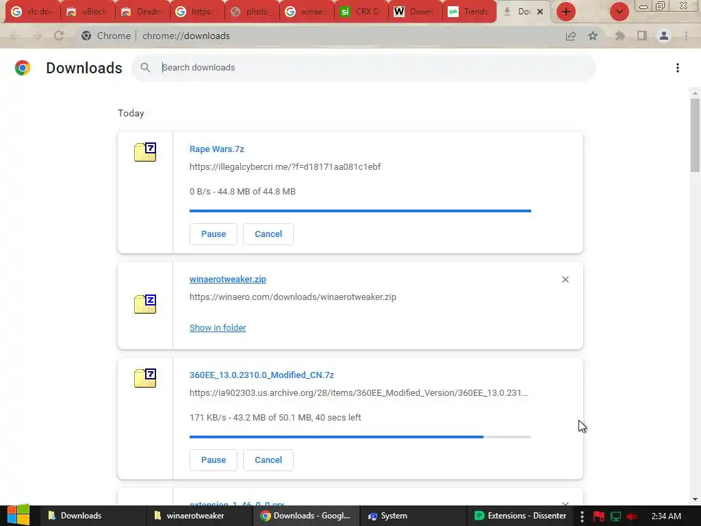The image size is (701, 526).
Task: Click the Chrome site info icon
Action: tap(86, 36)
